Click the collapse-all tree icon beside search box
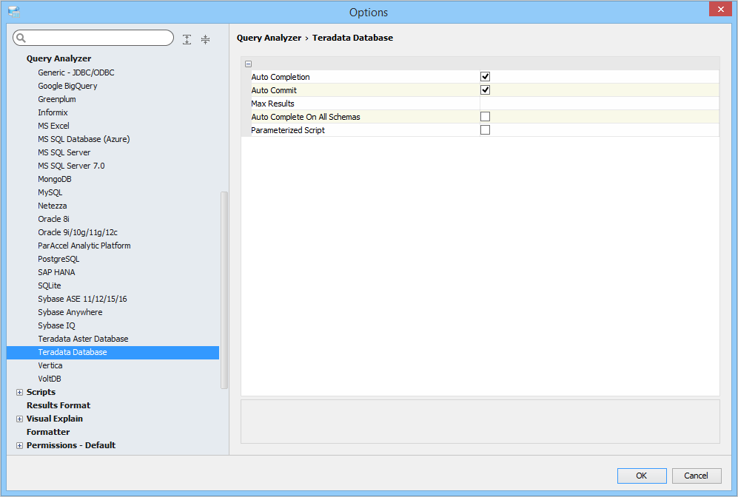Screen dimensions: 738x497 pos(205,38)
